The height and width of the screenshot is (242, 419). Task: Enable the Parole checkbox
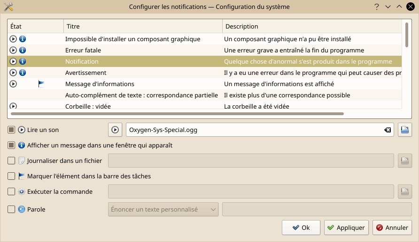pos(11,209)
